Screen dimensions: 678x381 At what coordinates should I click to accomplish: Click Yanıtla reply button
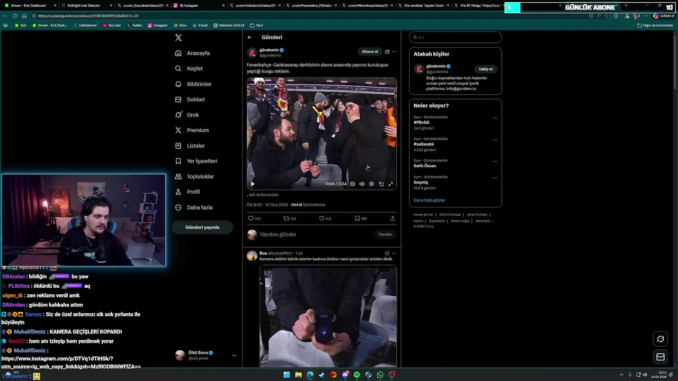coord(385,234)
